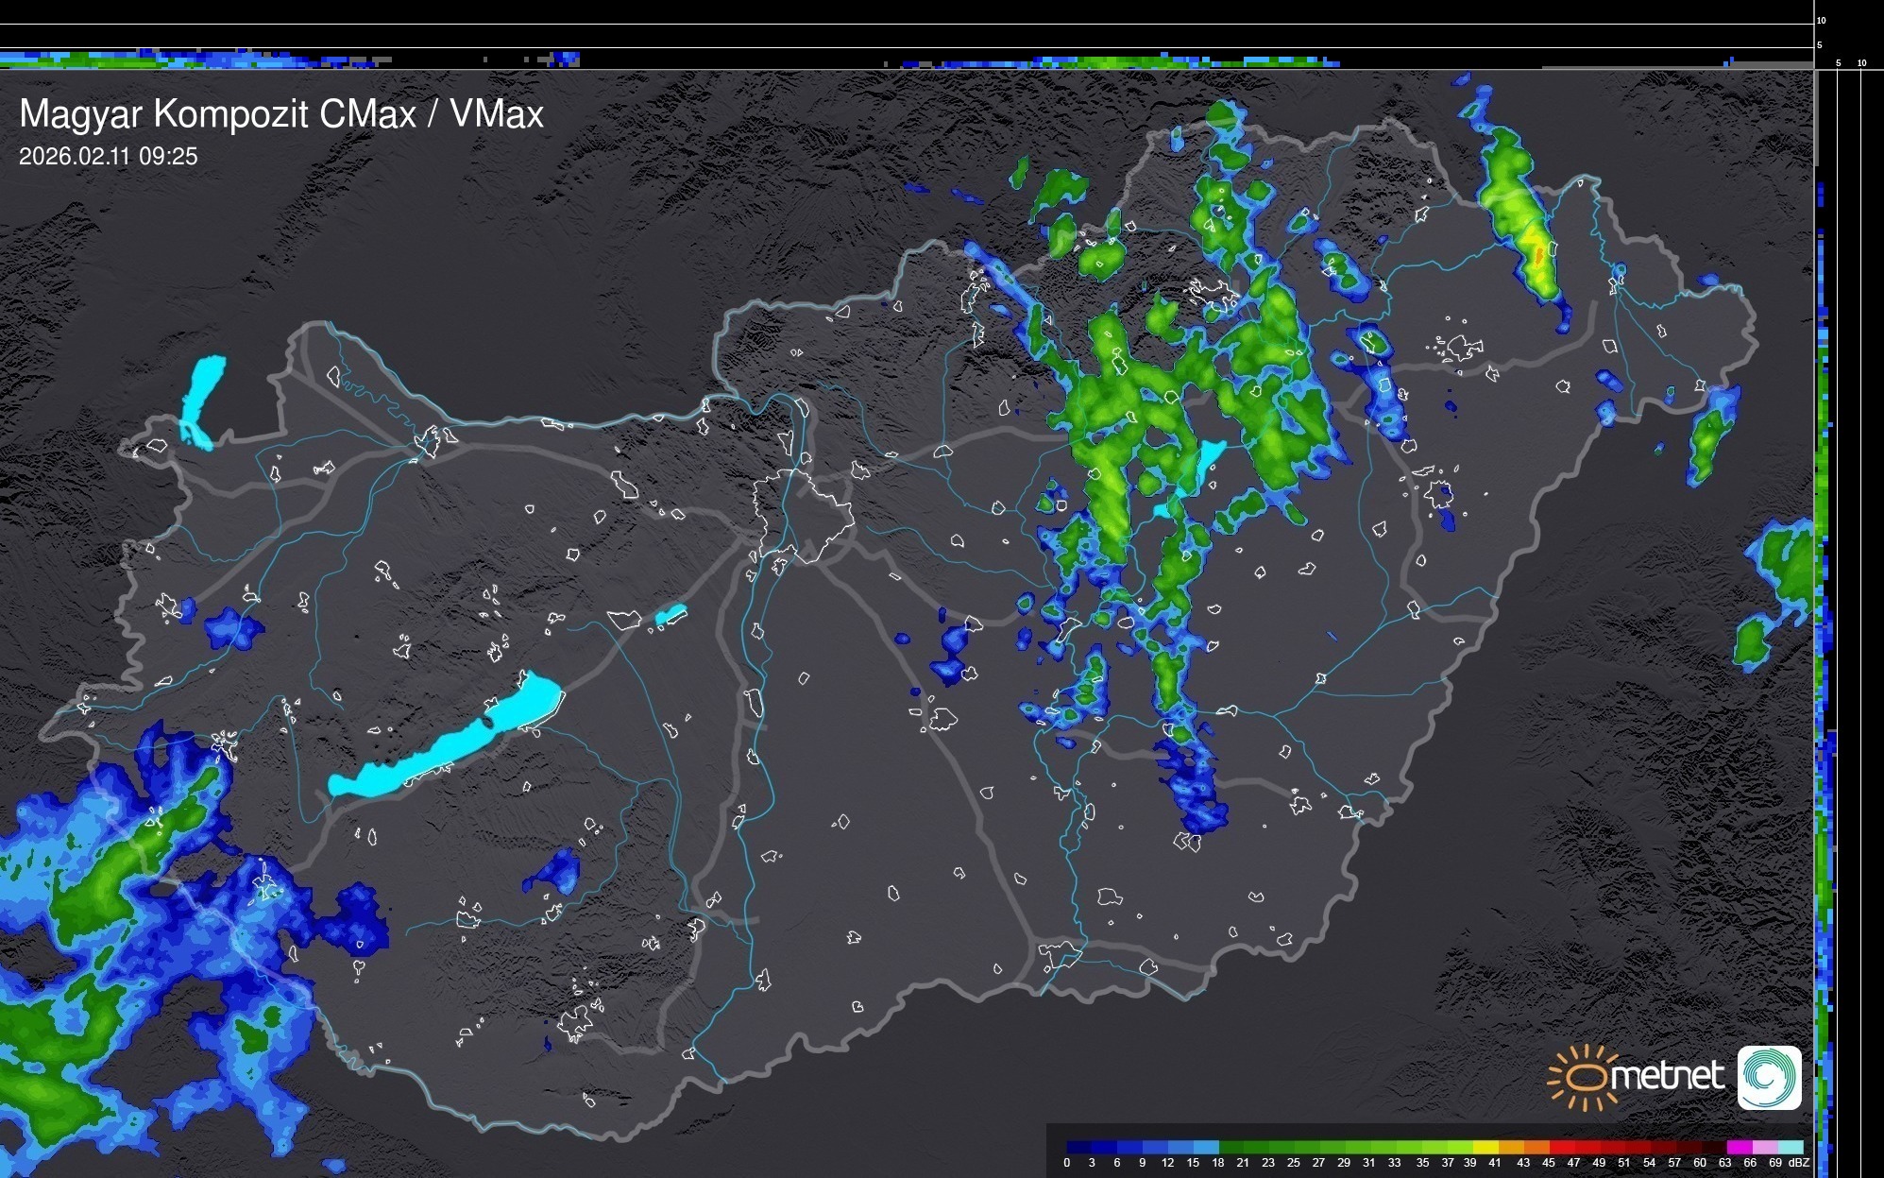This screenshot has height=1178, width=1884.
Task: Click the green swirl app icon
Action: click(1769, 1077)
